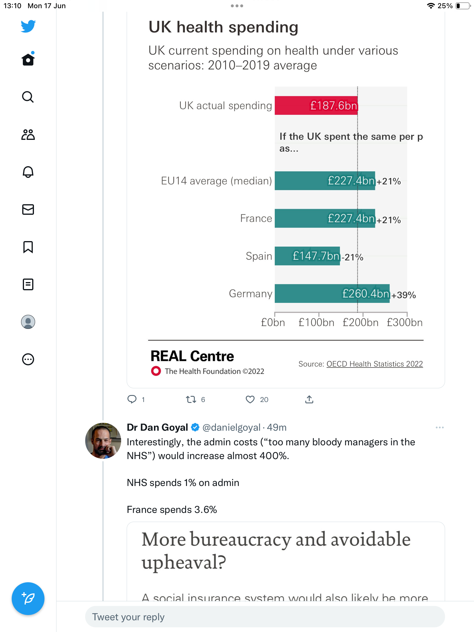This screenshot has width=474, height=632.
Task: Open Communities people icon
Action: tap(28, 135)
